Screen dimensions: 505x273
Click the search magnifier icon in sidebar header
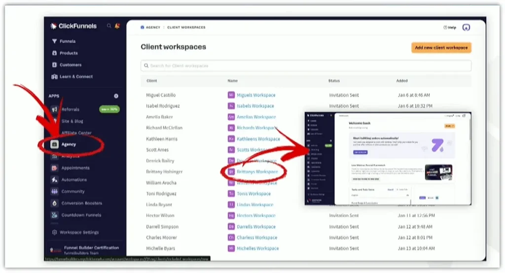pyautogui.click(x=109, y=26)
